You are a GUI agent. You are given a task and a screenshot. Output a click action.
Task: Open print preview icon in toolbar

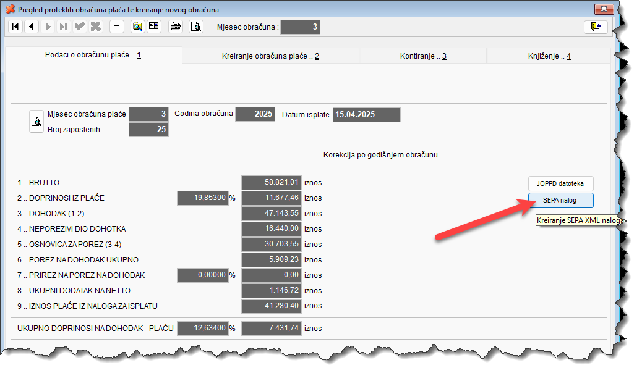pos(195,27)
